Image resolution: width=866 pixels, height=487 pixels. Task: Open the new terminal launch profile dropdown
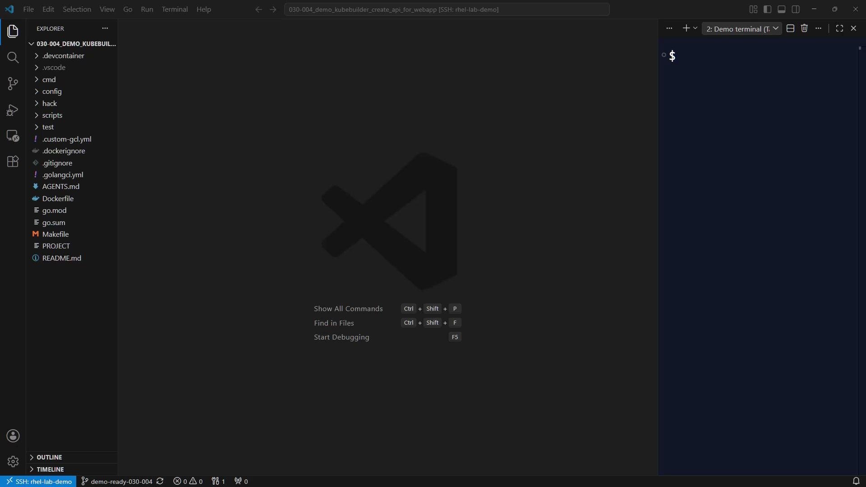[695, 28]
